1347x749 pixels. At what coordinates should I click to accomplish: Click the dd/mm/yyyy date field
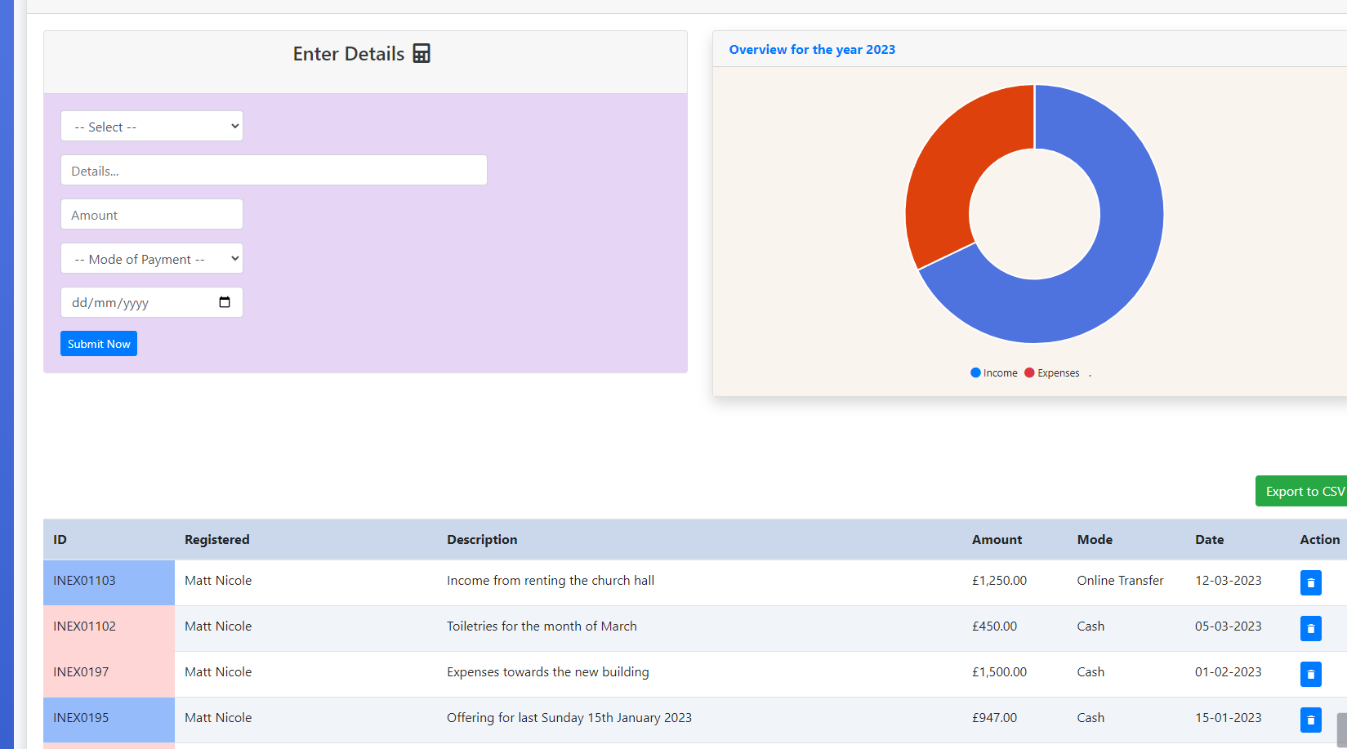tap(131, 302)
